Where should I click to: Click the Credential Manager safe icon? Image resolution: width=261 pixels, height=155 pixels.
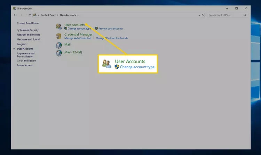click(59, 36)
